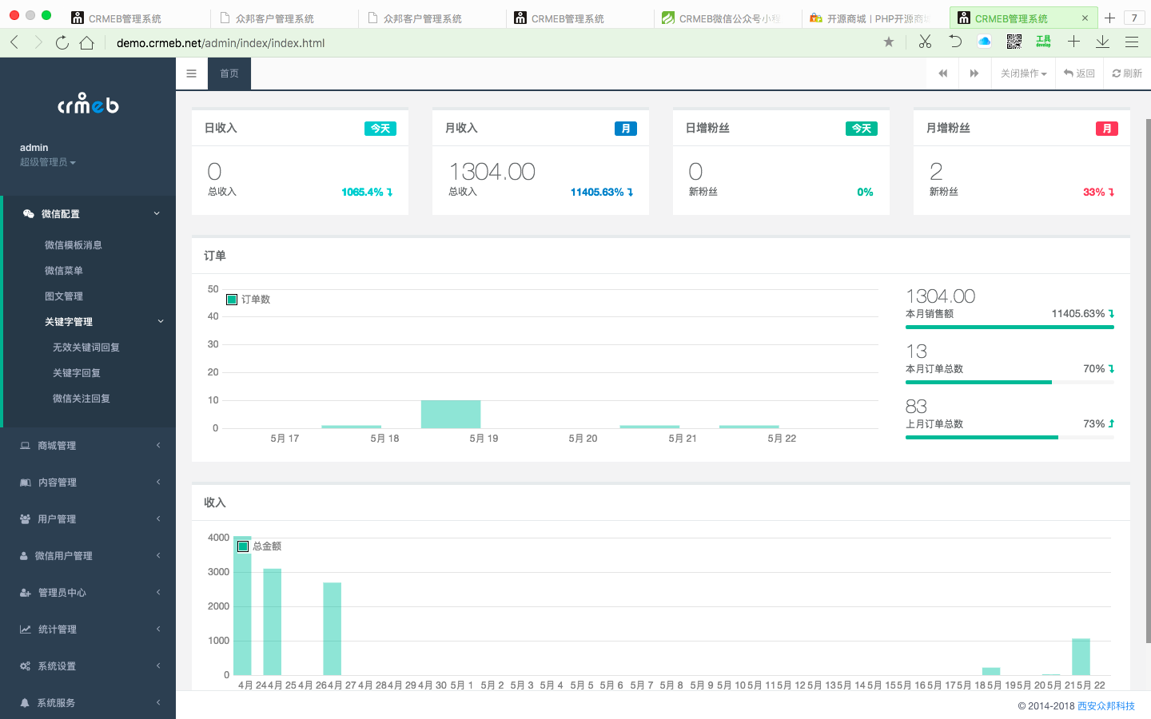Open the 西安众邦科技 footer link
Image resolution: width=1151 pixels, height=719 pixels.
(1105, 706)
